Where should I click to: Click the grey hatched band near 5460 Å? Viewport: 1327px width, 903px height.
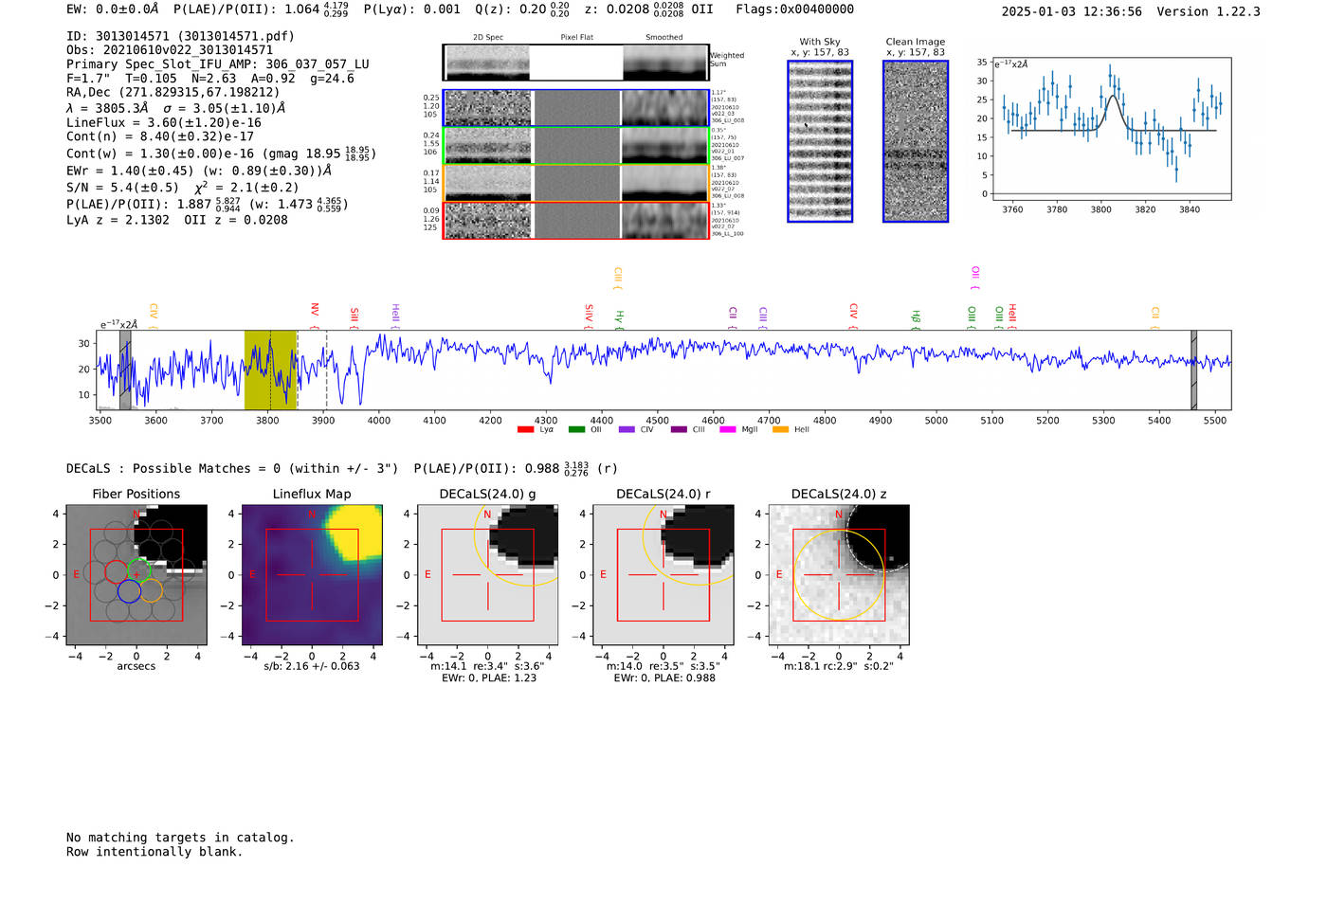[1193, 370]
